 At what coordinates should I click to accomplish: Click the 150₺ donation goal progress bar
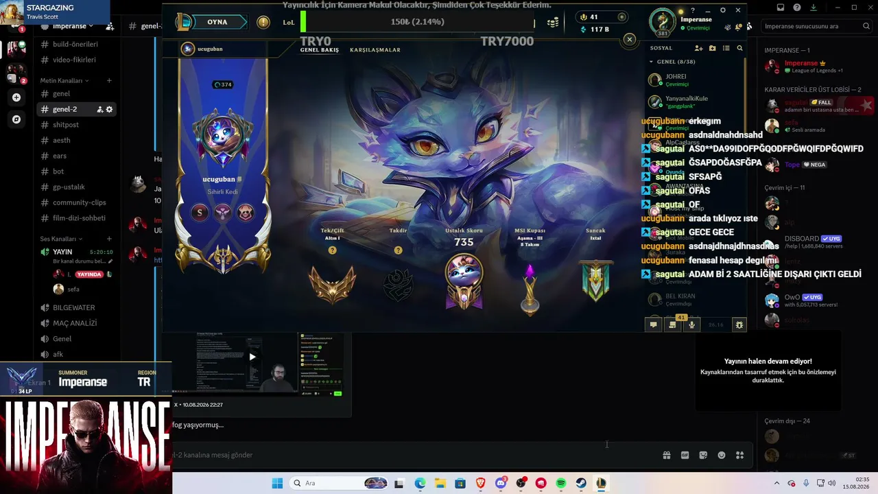(x=418, y=22)
